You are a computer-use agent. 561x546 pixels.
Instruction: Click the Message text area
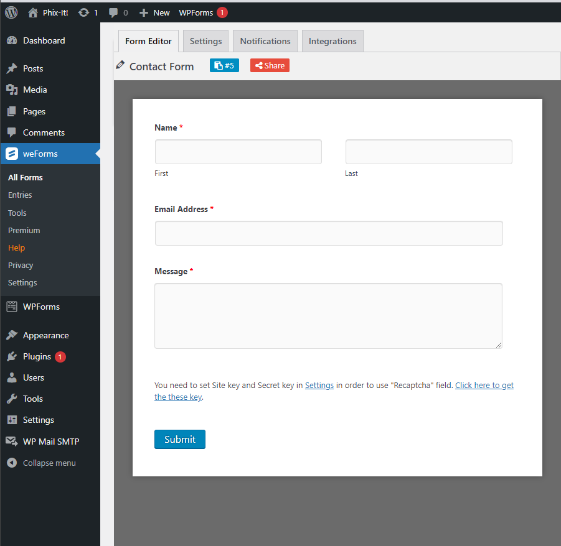point(328,316)
